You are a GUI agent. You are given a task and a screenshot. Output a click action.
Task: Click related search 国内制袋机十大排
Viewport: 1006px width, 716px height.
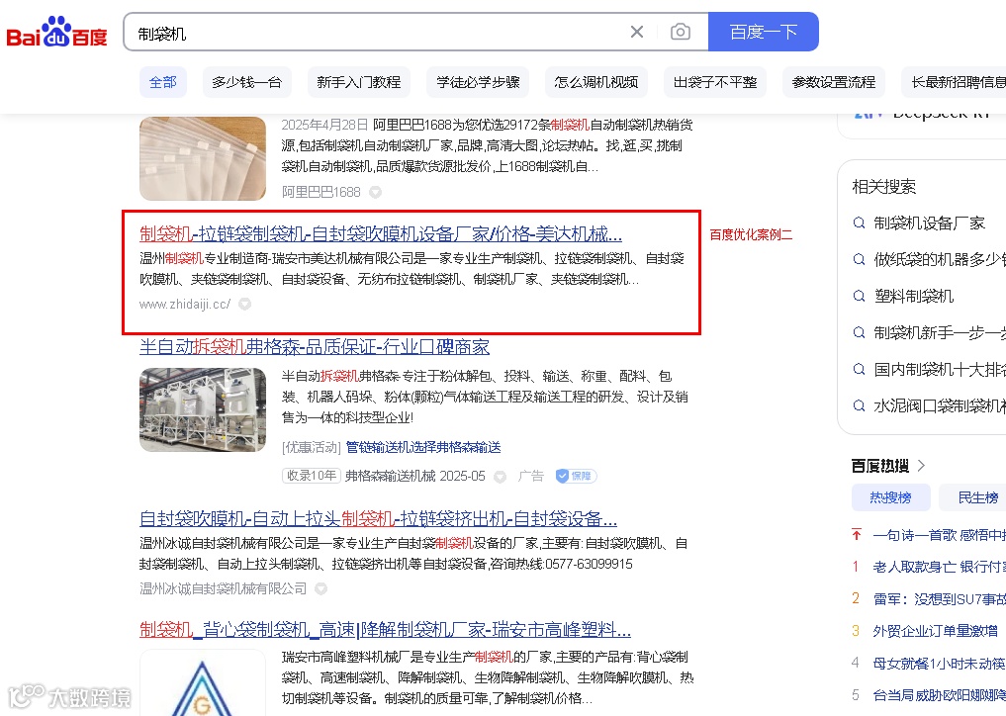pyautogui.click(x=940, y=370)
